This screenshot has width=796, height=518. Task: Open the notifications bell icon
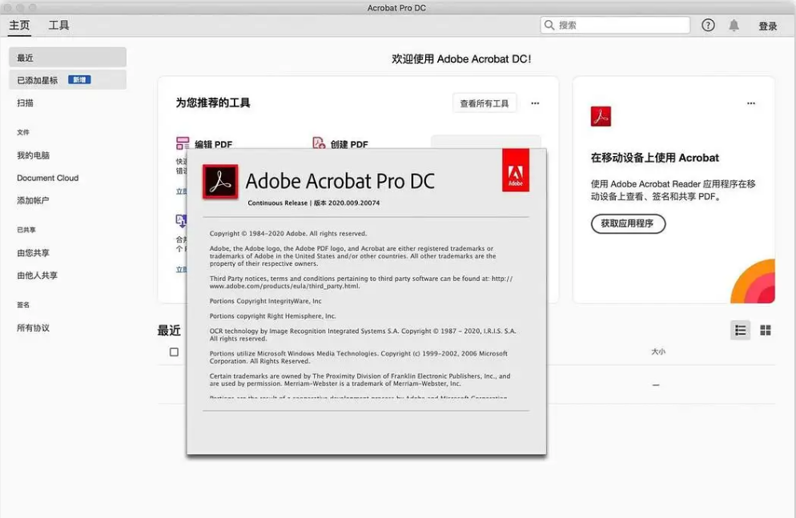[x=734, y=26]
